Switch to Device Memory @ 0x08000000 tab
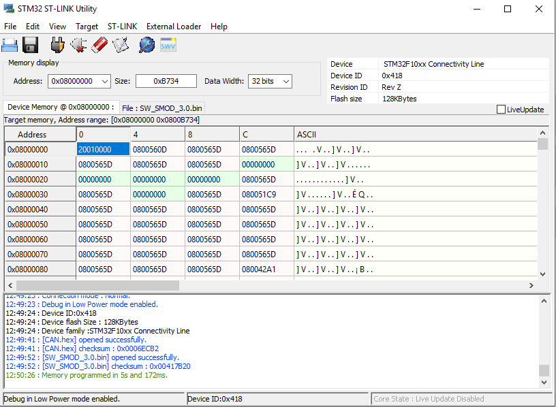This screenshot has width=556, height=407. 61,107
